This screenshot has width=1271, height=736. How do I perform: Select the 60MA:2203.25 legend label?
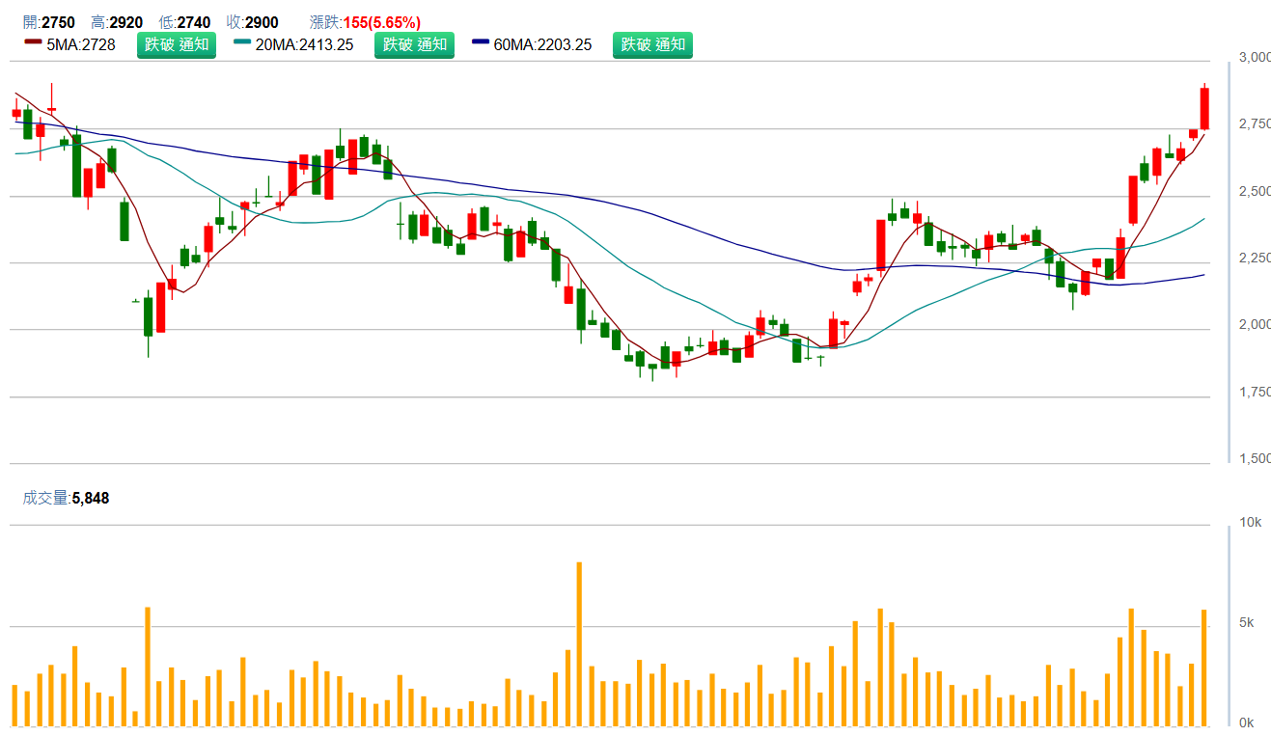click(x=542, y=44)
